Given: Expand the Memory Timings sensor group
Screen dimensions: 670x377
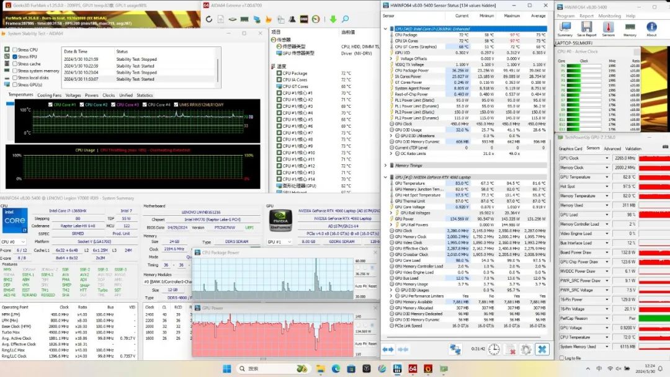Looking at the screenshot, I should [x=385, y=165].
